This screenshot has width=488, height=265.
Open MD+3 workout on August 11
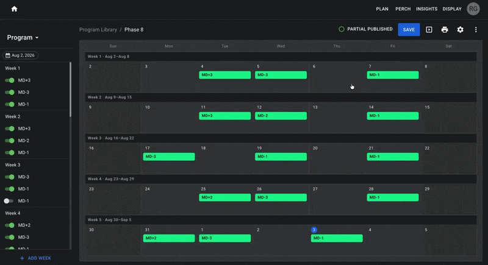224,116
